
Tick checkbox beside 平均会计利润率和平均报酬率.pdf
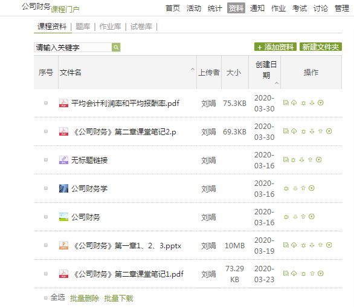click(x=46, y=103)
